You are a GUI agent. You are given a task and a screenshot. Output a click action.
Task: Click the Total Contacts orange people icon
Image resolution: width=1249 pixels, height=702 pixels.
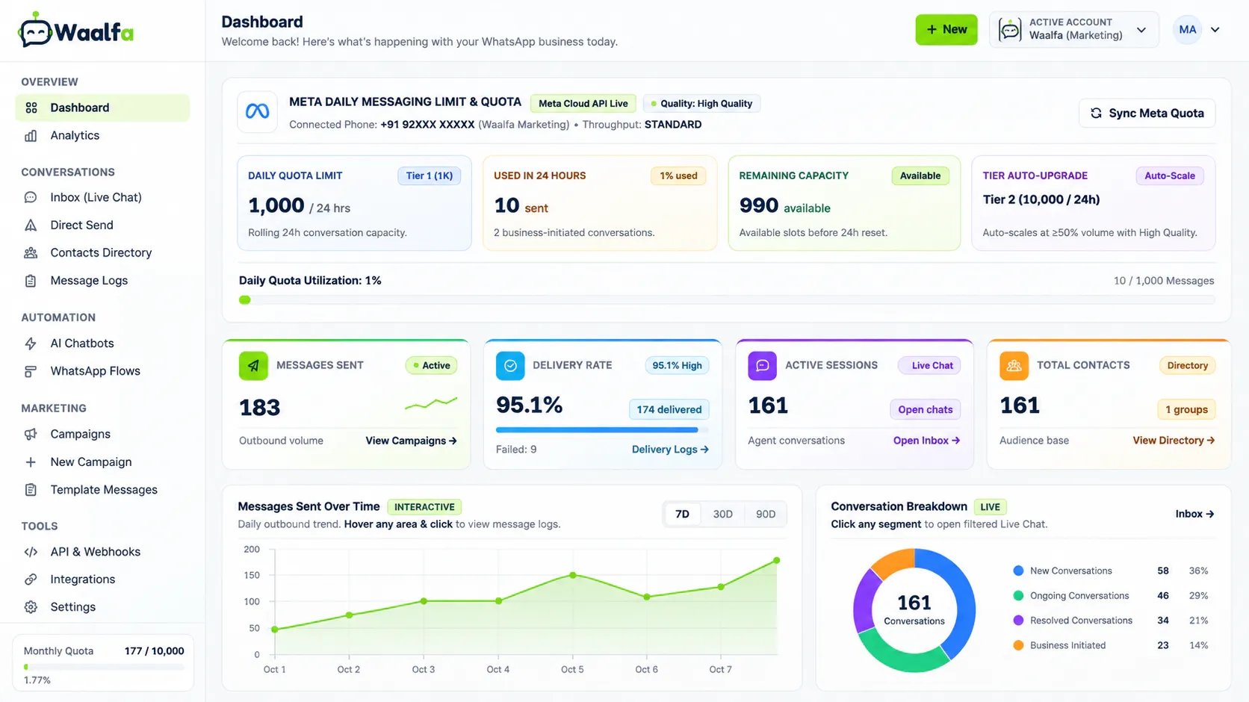1014,365
